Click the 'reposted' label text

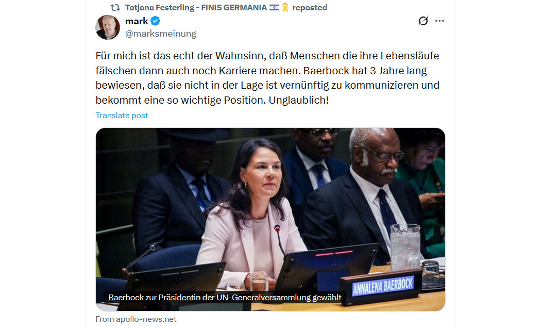(x=310, y=8)
